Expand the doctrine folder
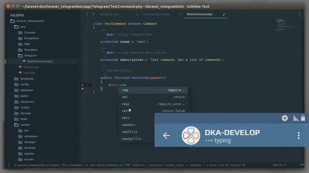 click(x=27, y=148)
